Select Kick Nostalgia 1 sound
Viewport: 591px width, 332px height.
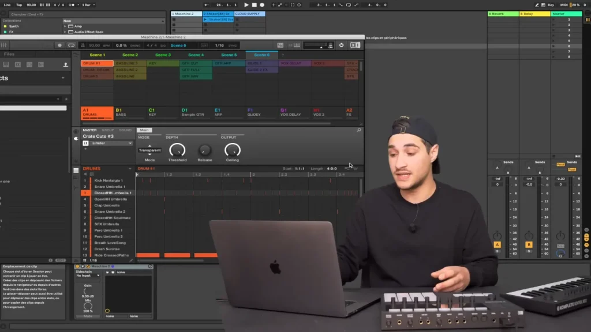[109, 180]
